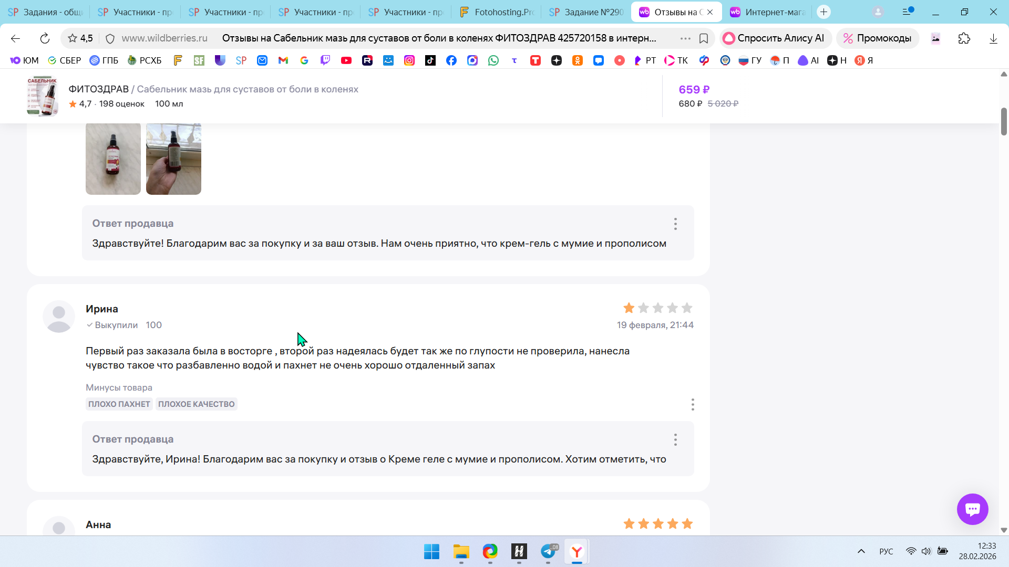The image size is (1009, 567).
Task: Click the bookmark page icon in address bar
Action: tap(704, 38)
